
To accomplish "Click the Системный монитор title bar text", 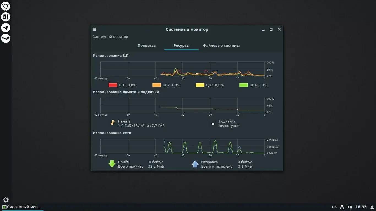I will pyautogui.click(x=187, y=29).
